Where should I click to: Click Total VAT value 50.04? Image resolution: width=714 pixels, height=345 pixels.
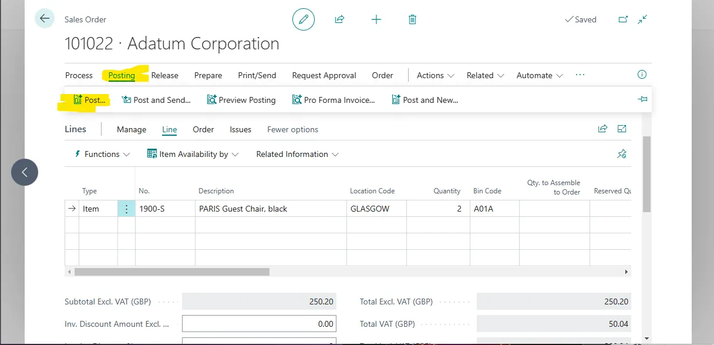coord(553,324)
